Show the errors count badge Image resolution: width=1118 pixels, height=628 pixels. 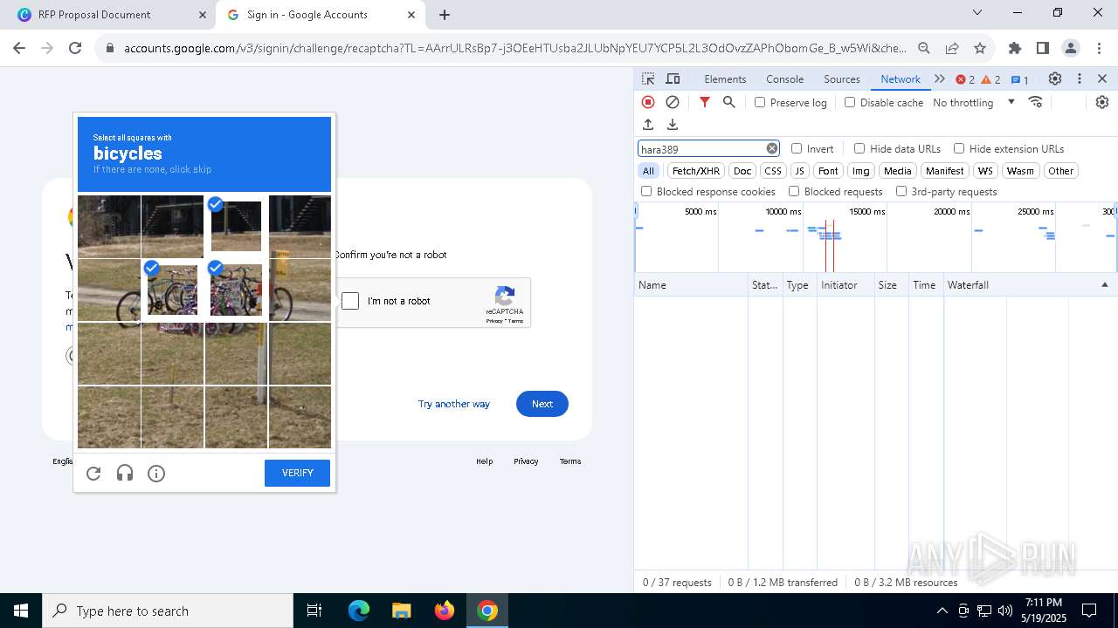965,79
